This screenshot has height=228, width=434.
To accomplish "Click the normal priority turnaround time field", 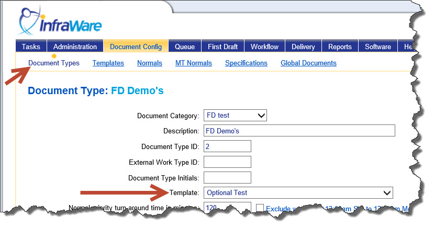I will [x=227, y=207].
